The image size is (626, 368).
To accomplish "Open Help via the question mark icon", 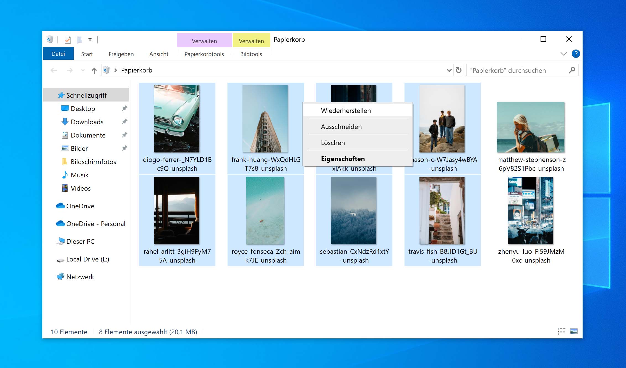I will tap(576, 54).
